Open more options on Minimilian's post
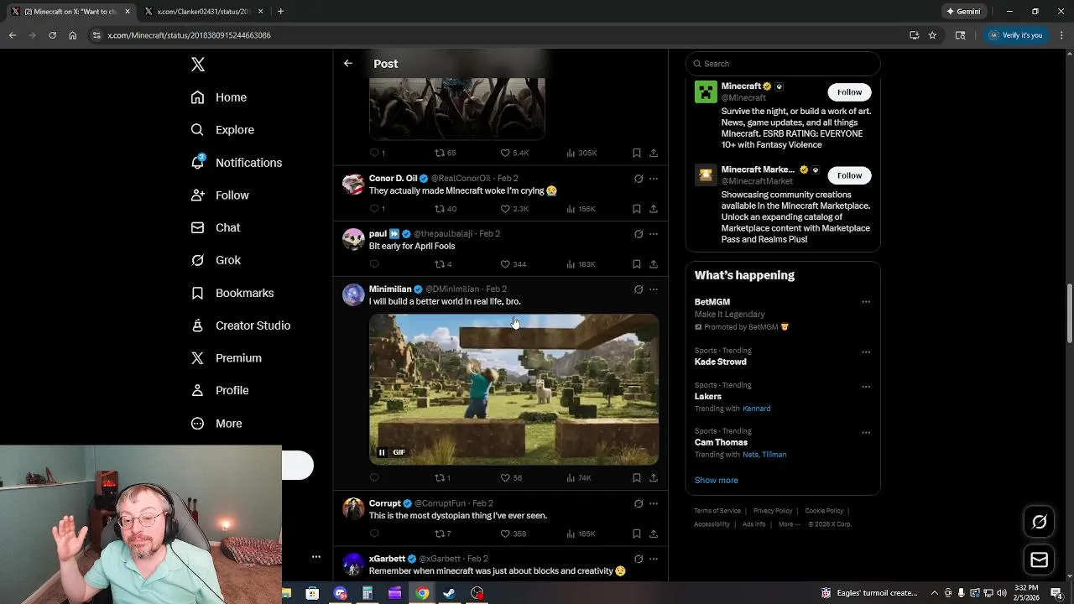The width and height of the screenshot is (1074, 604). (654, 289)
